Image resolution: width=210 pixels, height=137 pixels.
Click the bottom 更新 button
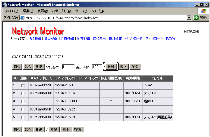pos(39,129)
